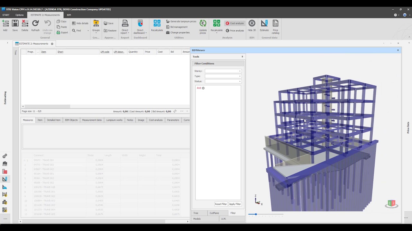Toggle Price analysis mode
Screen dimensions: 412x231
[x=235, y=30]
